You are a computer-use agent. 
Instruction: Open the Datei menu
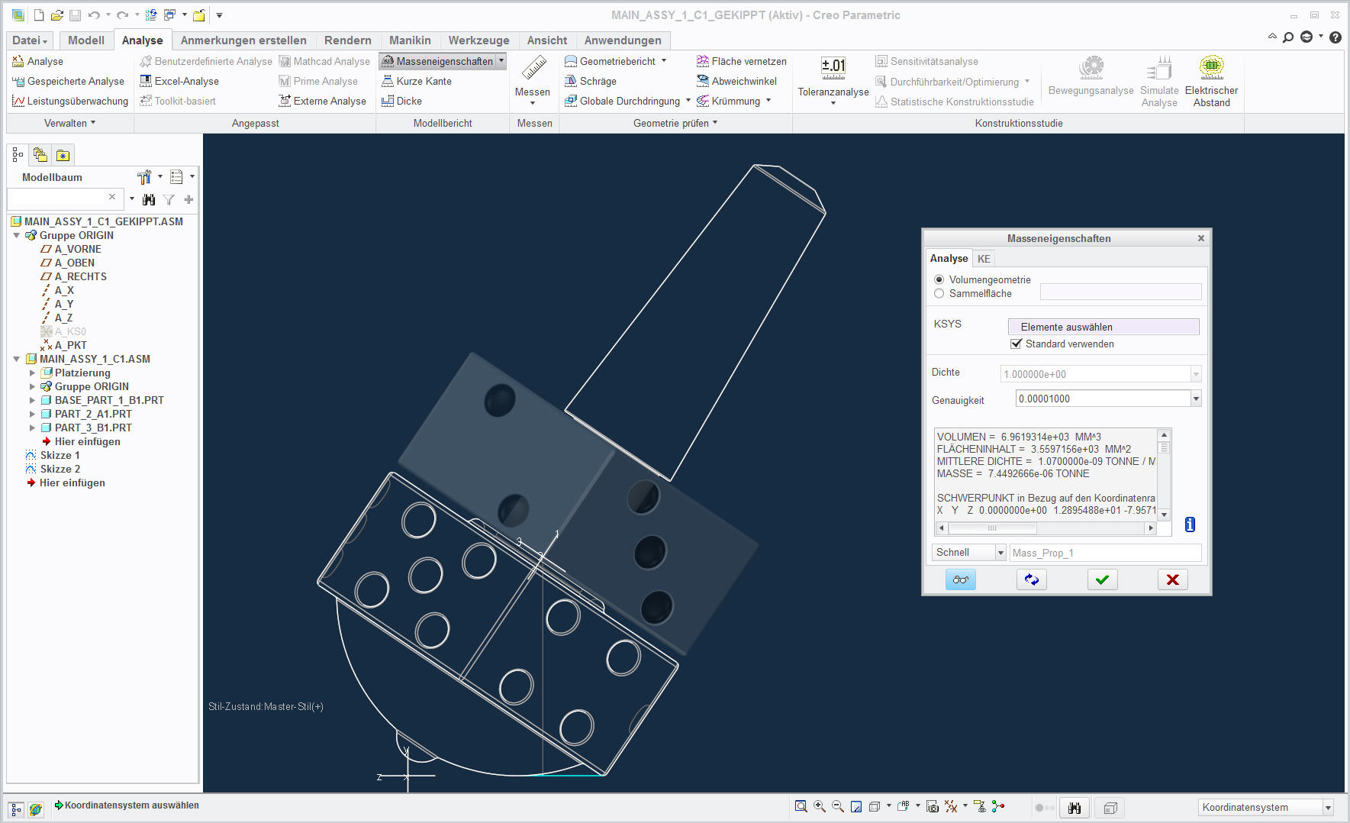(x=30, y=40)
